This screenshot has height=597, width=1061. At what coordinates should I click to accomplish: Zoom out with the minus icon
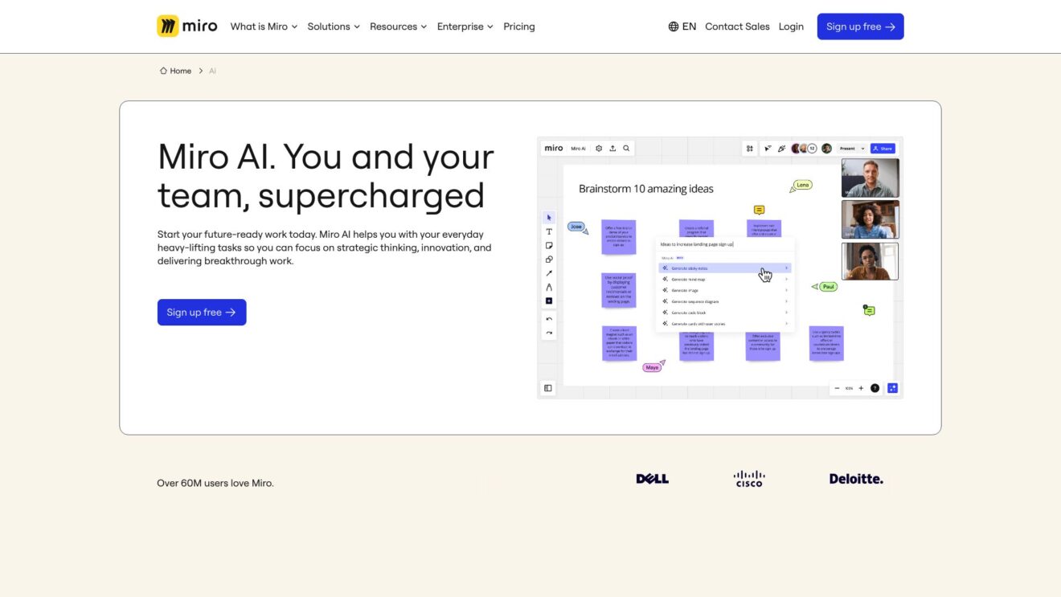click(x=837, y=388)
